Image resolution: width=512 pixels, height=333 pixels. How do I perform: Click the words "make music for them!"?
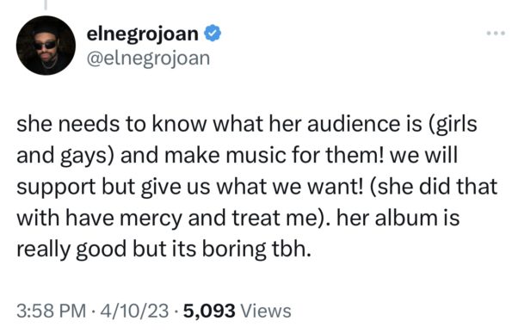click(275, 155)
